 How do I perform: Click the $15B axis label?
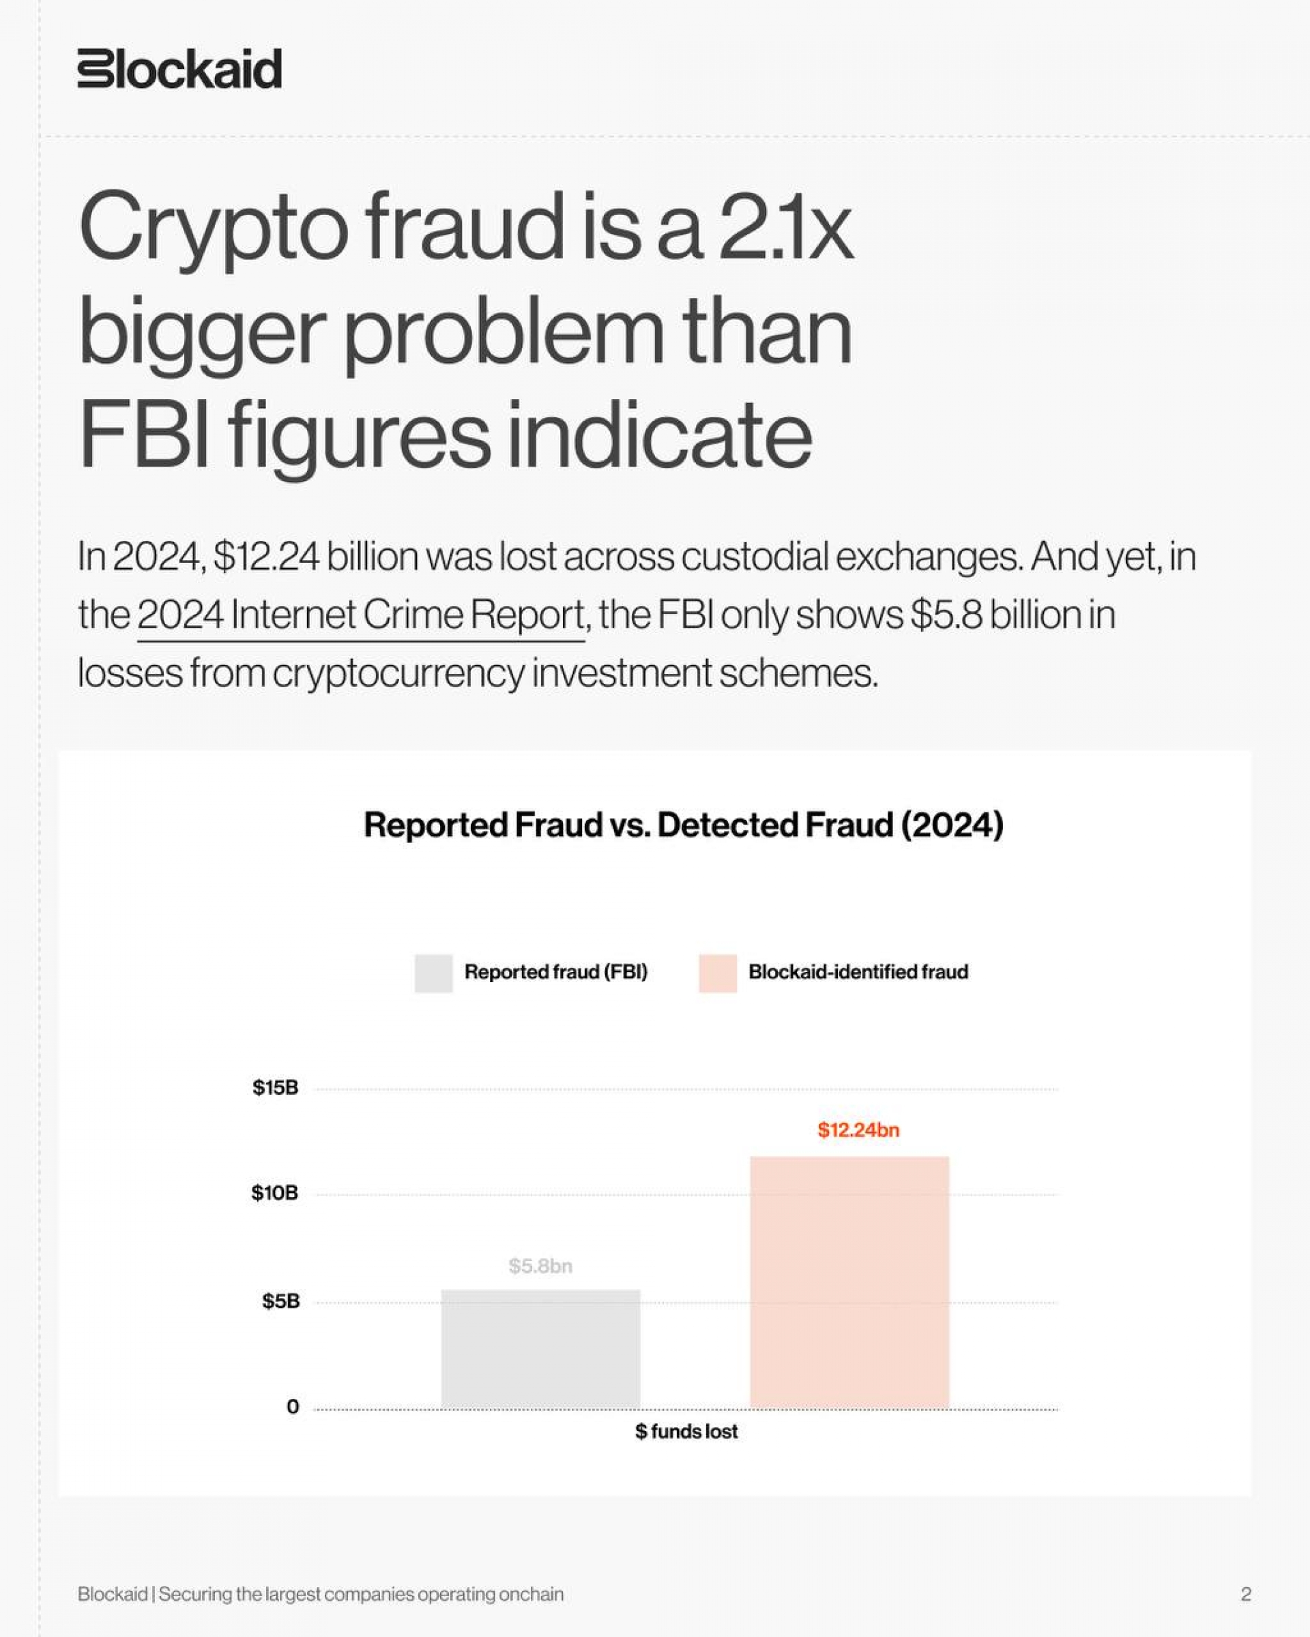[276, 1088]
